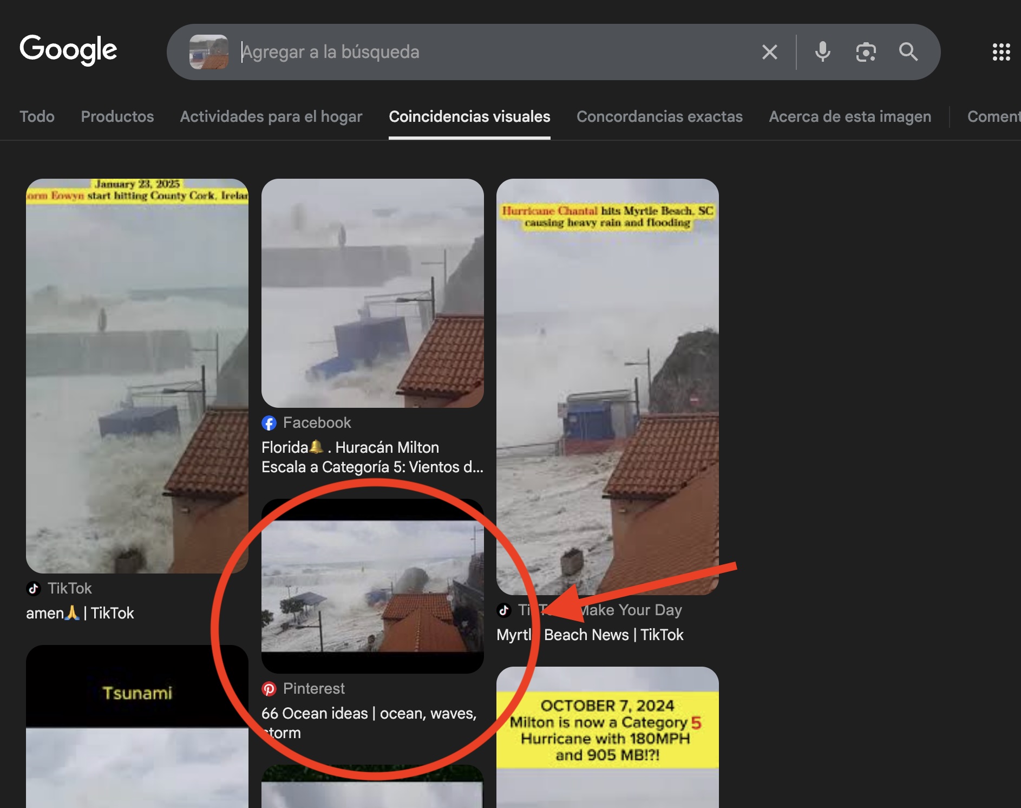
Task: Select the 'Coincidencias visuales' tab
Action: pyautogui.click(x=469, y=116)
